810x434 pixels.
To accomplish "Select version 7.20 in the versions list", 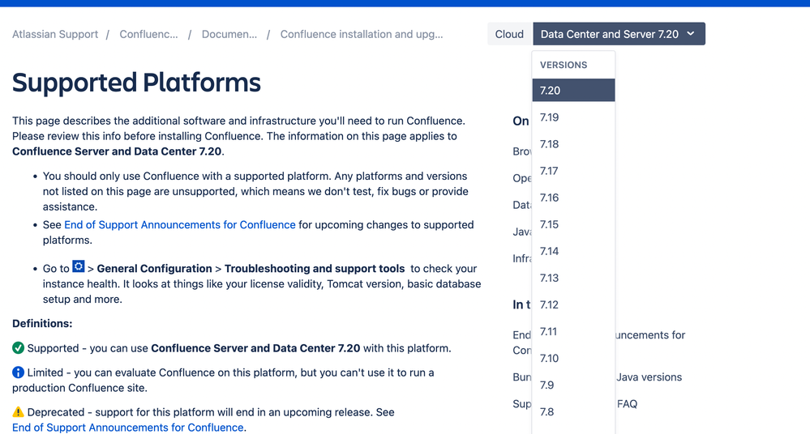I will click(573, 91).
